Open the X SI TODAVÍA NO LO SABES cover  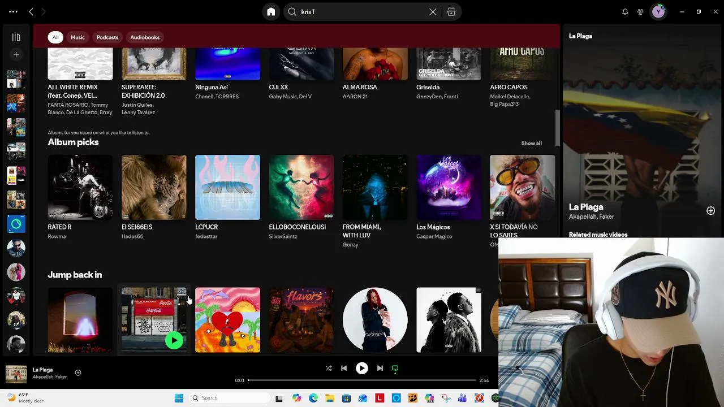click(523, 187)
